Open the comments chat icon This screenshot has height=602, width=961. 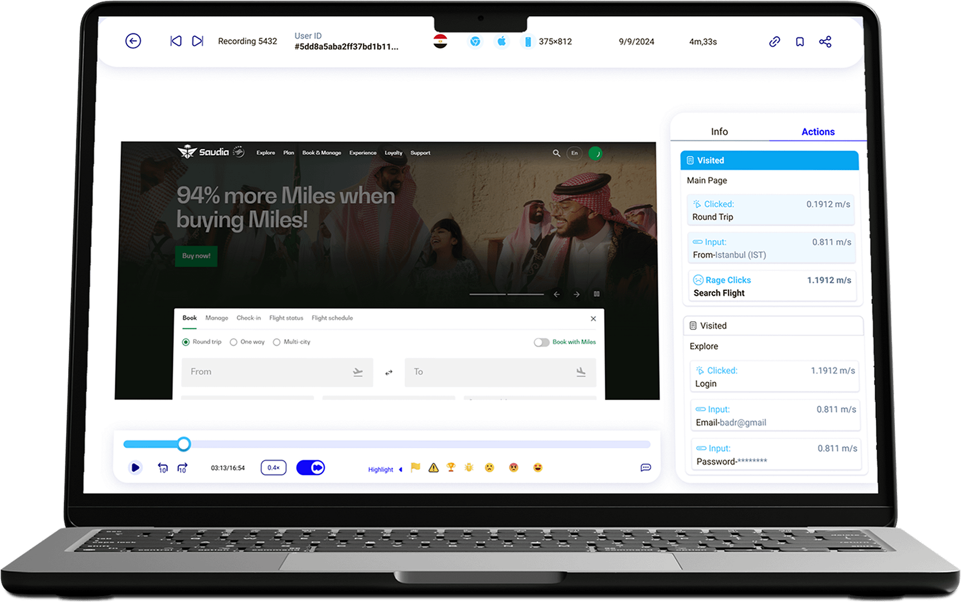coord(645,468)
